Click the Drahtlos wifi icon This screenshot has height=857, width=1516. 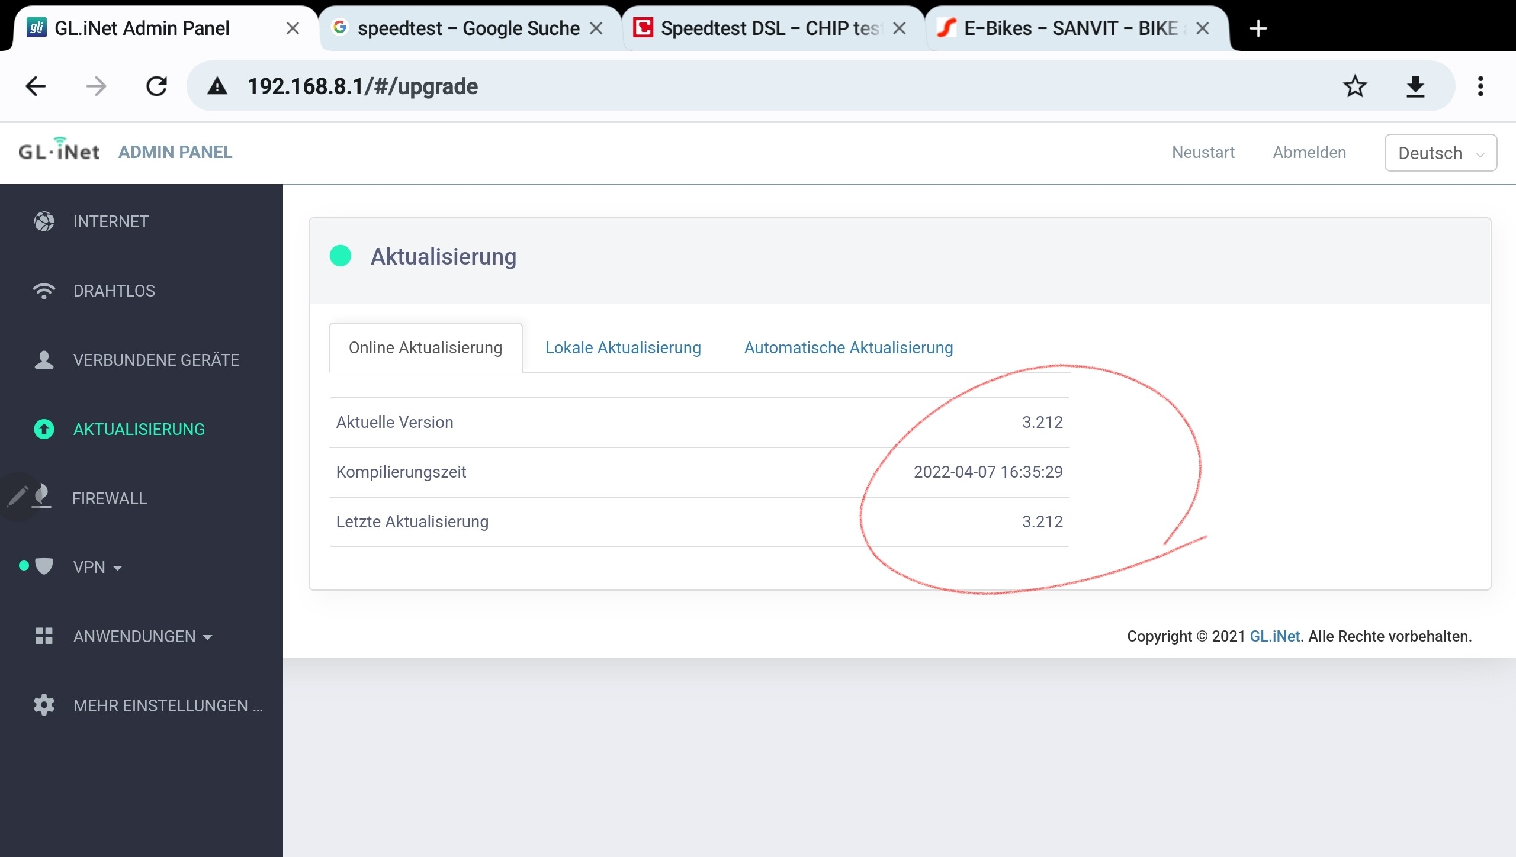click(44, 291)
